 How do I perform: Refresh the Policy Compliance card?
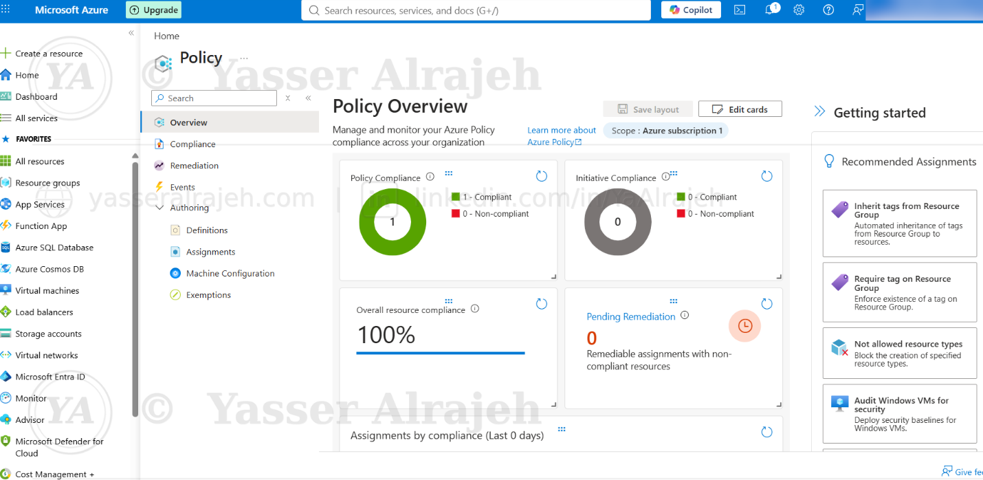(542, 177)
